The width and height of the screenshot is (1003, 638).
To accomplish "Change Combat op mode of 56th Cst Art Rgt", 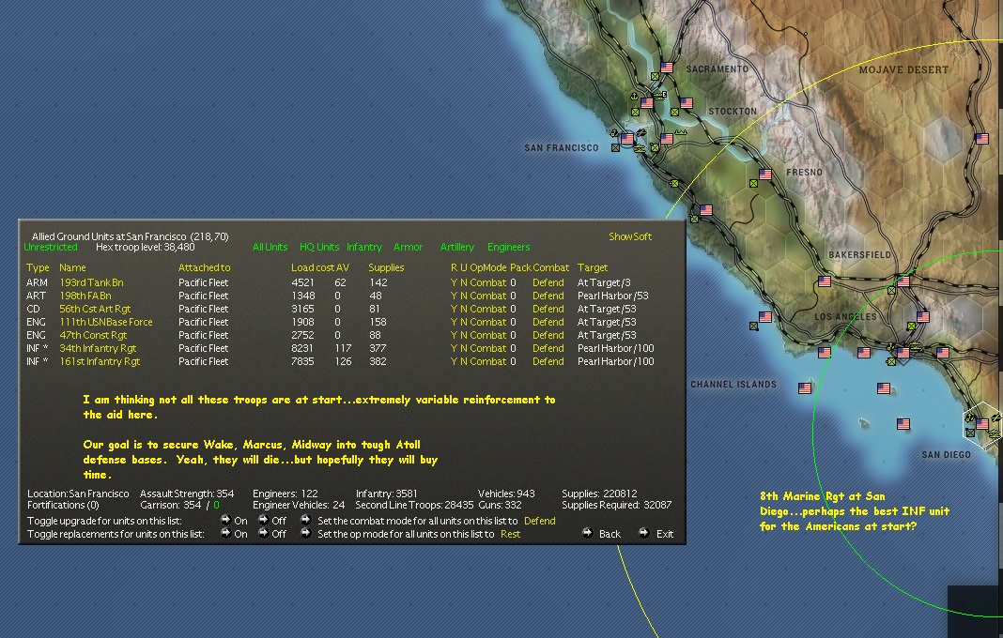I will tap(488, 309).
